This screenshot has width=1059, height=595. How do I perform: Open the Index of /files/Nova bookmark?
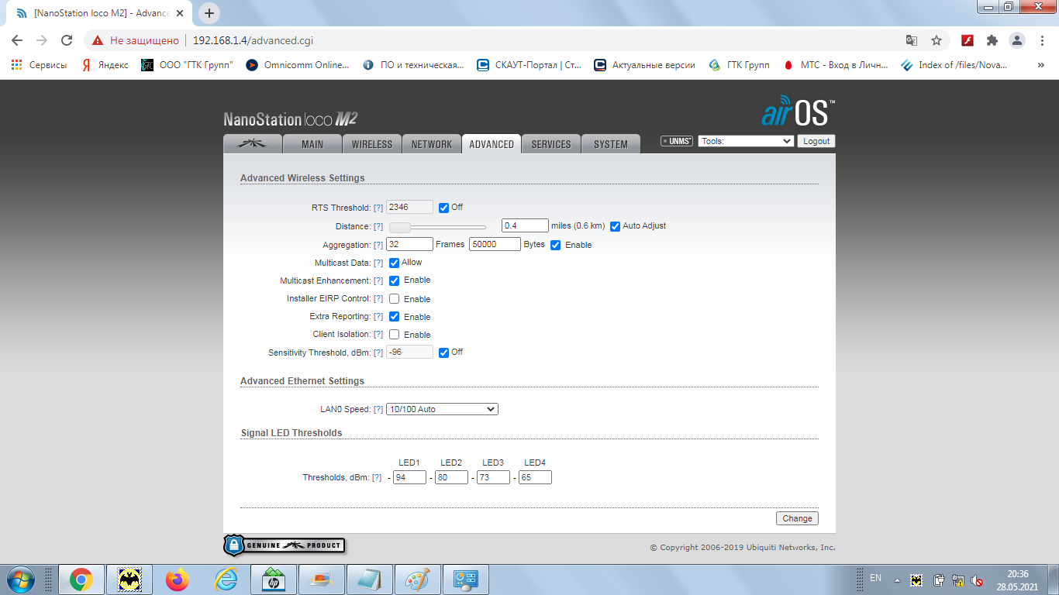click(954, 65)
